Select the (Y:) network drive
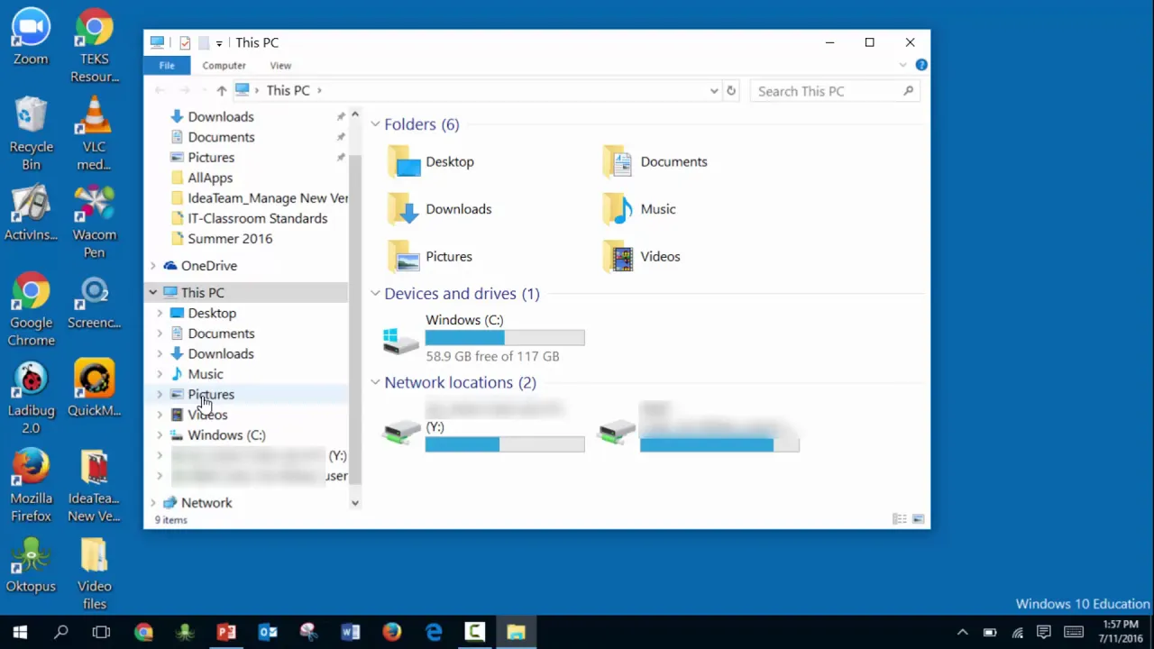 coord(484,428)
